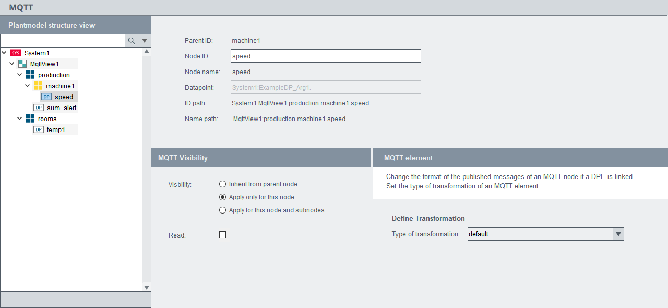The width and height of the screenshot is (668, 308).
Task: Click the yellow machine1 node icon
Action: 38,86
